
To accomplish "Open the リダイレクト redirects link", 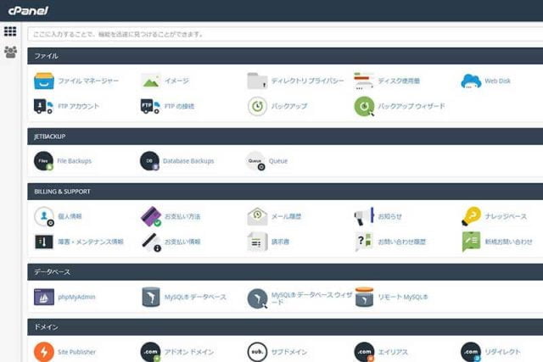I will 502,352.
